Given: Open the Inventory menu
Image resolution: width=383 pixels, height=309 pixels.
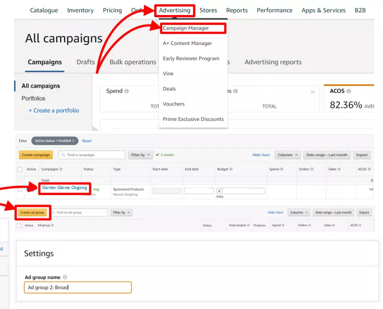Looking at the screenshot, I should 80,10.
